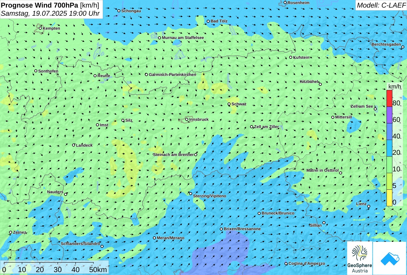Click the circle marker for Kufstein

point(291,57)
